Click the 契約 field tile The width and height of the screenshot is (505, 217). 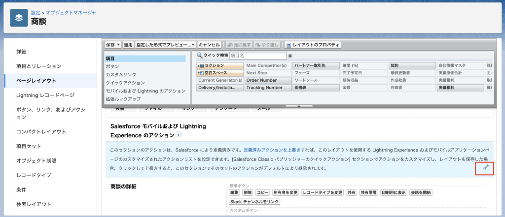(x=412, y=65)
